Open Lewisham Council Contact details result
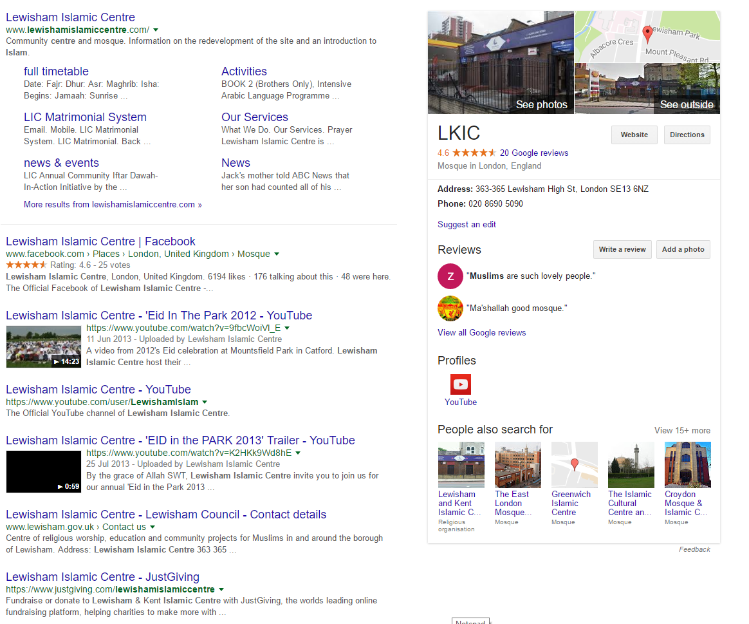 [x=166, y=515]
